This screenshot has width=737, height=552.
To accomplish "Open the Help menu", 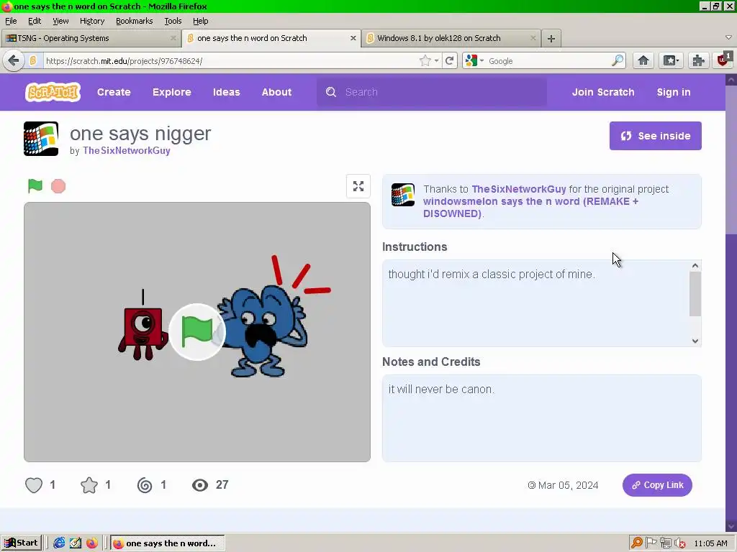I will (200, 21).
